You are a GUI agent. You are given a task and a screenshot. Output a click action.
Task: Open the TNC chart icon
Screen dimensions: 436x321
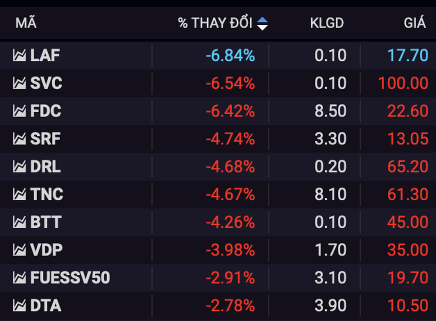[19, 194]
